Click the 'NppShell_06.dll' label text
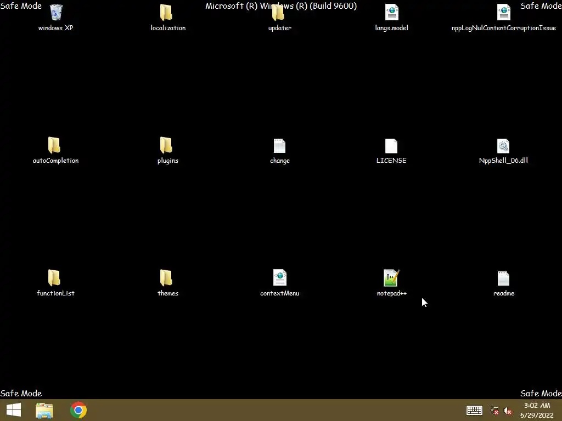 [x=503, y=161]
